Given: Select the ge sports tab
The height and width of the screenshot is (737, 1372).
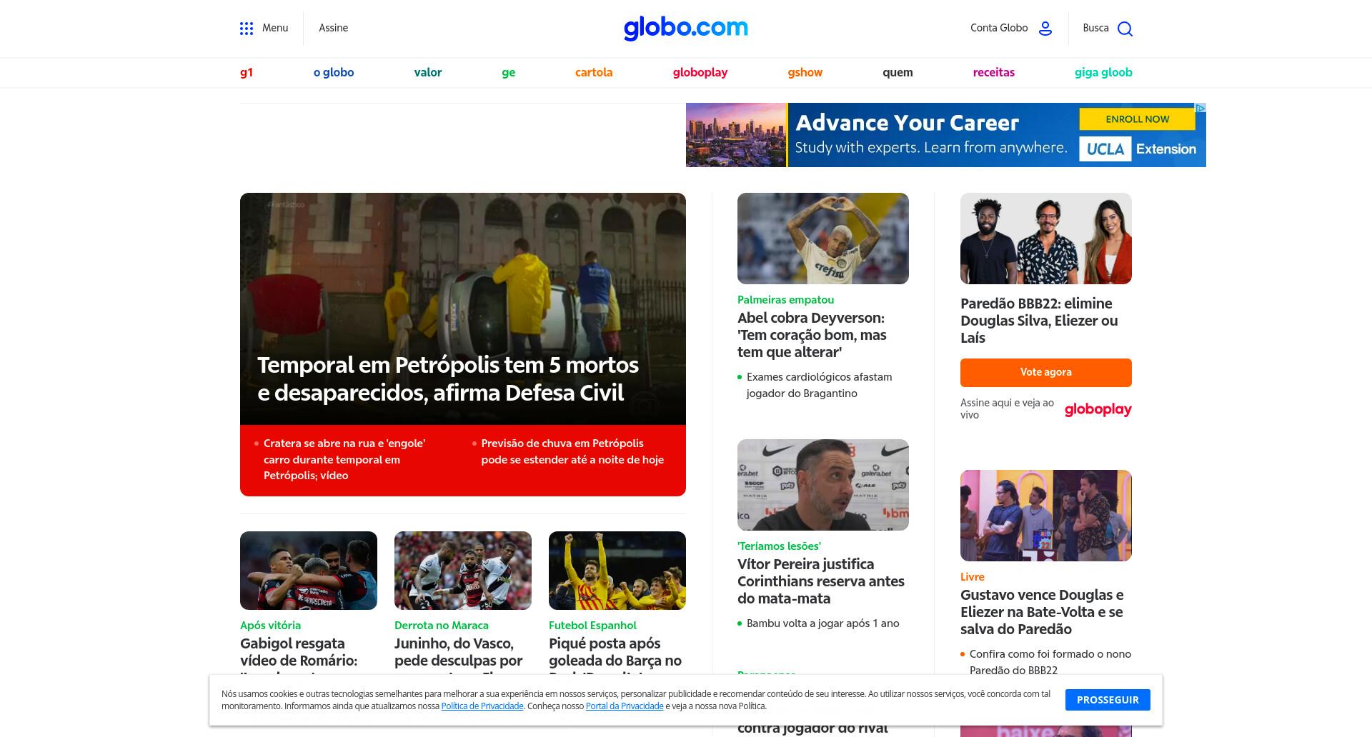Looking at the screenshot, I should point(508,73).
